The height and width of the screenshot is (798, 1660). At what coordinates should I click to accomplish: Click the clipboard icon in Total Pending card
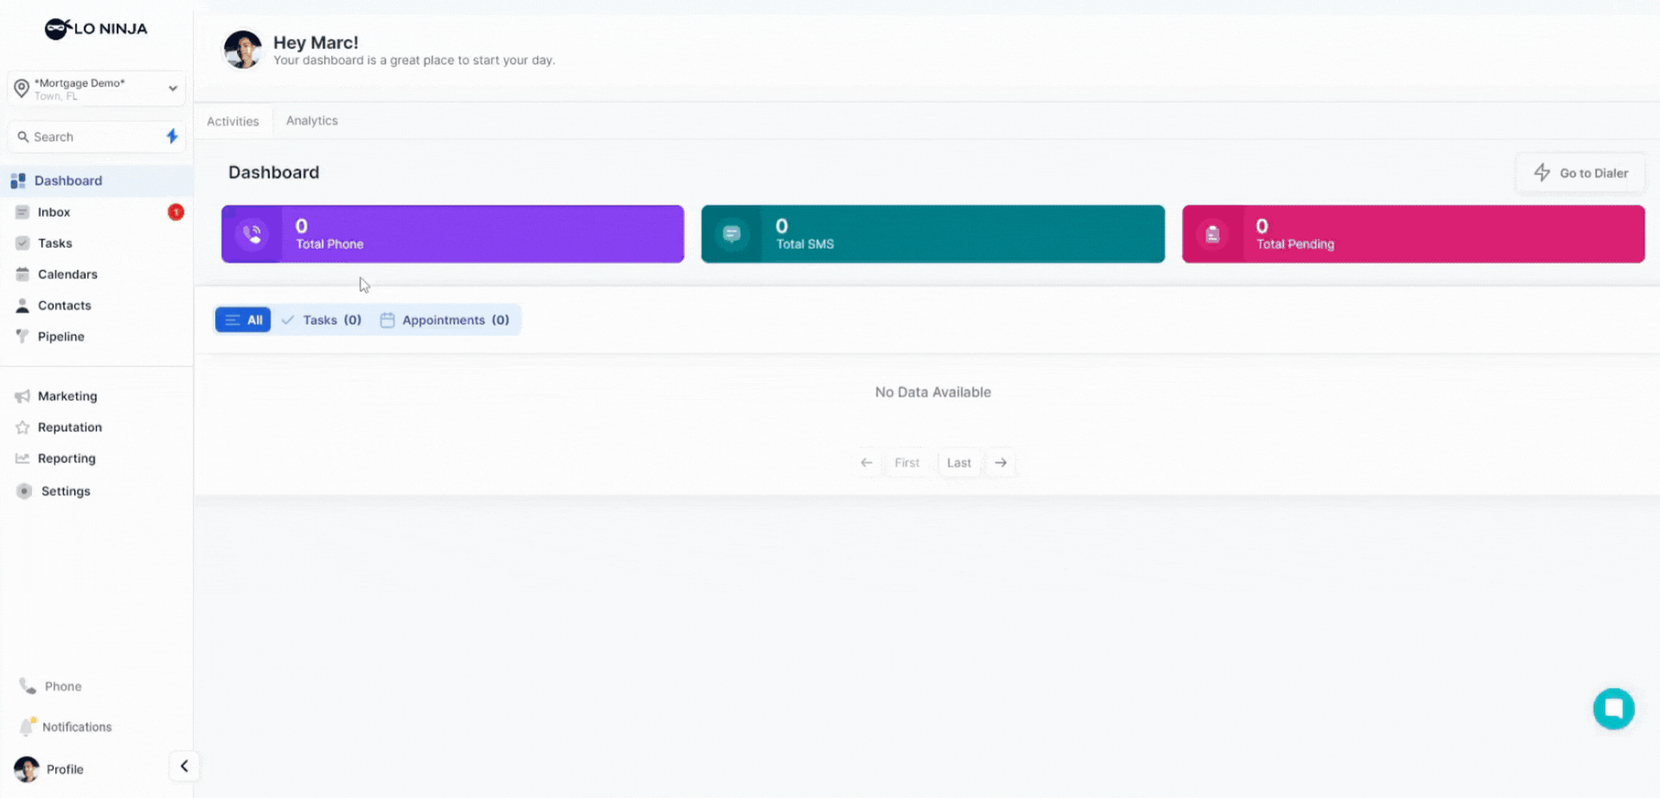coord(1213,234)
